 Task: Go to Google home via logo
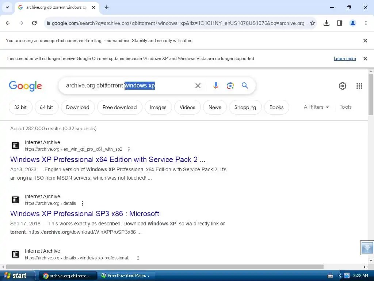pyautogui.click(x=25, y=86)
